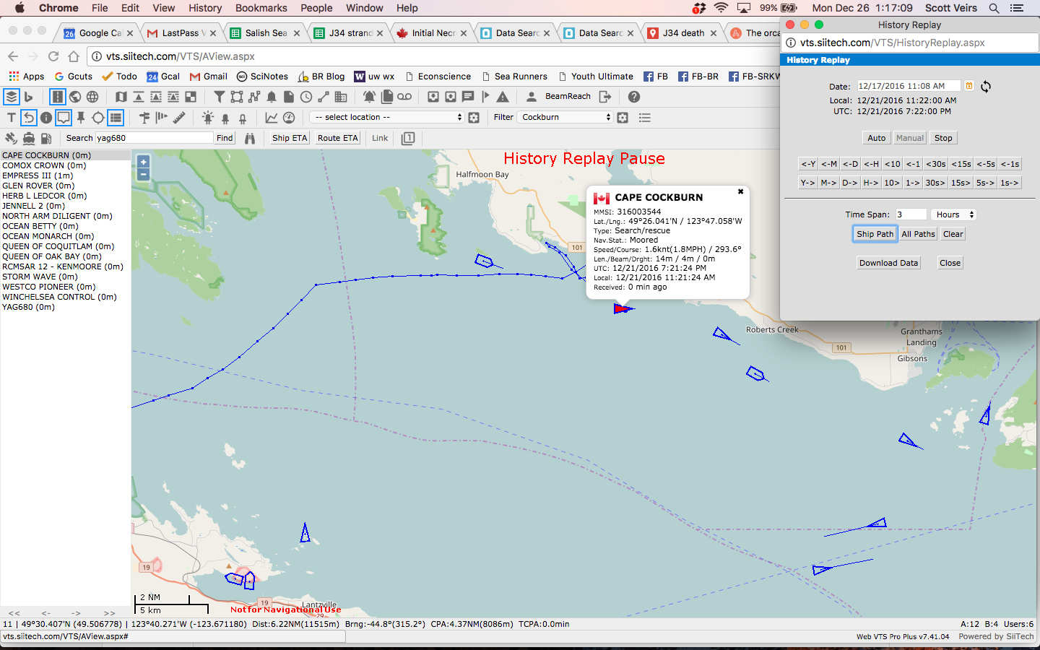Click the help question mark icon
Viewport: 1040px width, 650px height.
pos(634,97)
